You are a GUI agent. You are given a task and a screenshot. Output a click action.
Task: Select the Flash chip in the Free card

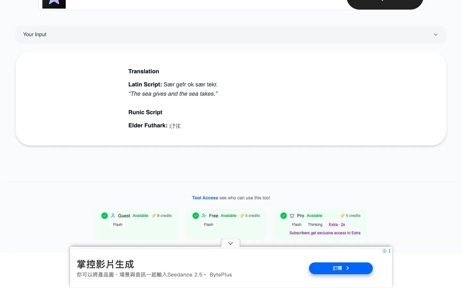(209, 225)
